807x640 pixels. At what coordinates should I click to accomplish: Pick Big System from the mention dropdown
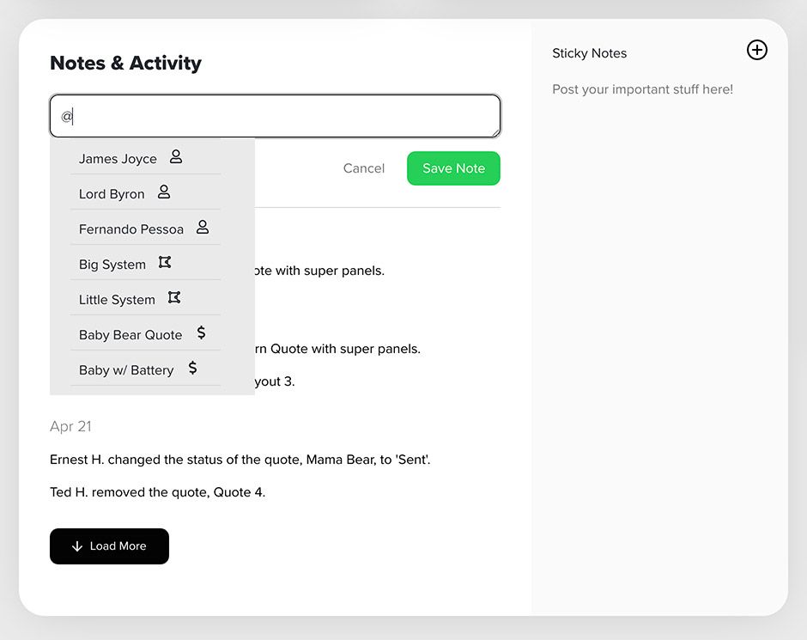pyautogui.click(x=146, y=263)
